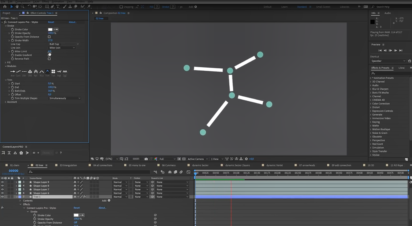
Task: Click the Stroke Color eyedropper icon
Action: click(x=56, y=30)
